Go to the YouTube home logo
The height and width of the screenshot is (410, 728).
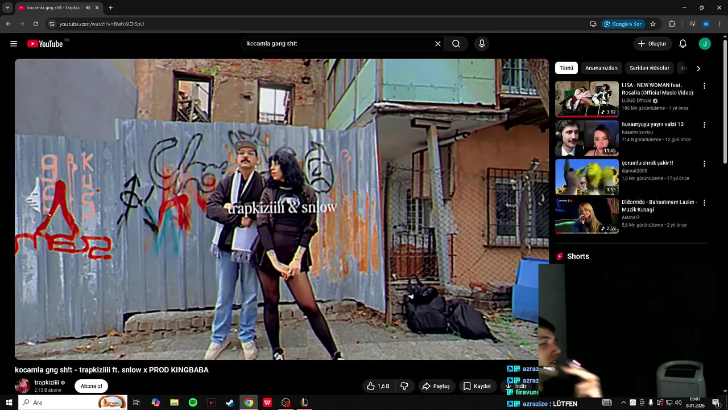pos(45,44)
